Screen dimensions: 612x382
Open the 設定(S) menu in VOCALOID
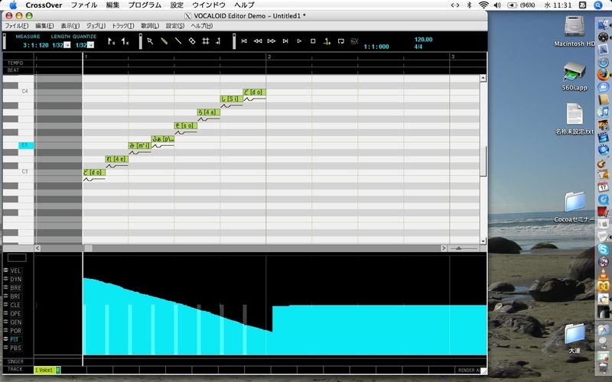[x=175, y=26]
